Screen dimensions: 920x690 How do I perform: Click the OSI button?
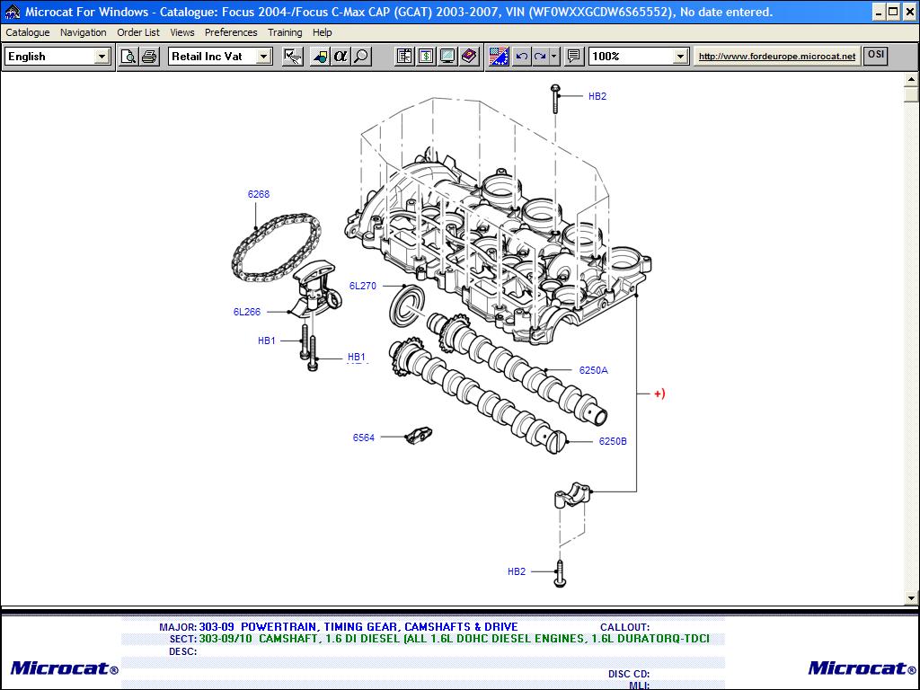(875, 55)
